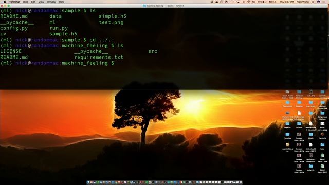Image resolution: width=329 pixels, height=185 pixels.
Task: Open the U.S. input source menu
Action: (273, 2)
